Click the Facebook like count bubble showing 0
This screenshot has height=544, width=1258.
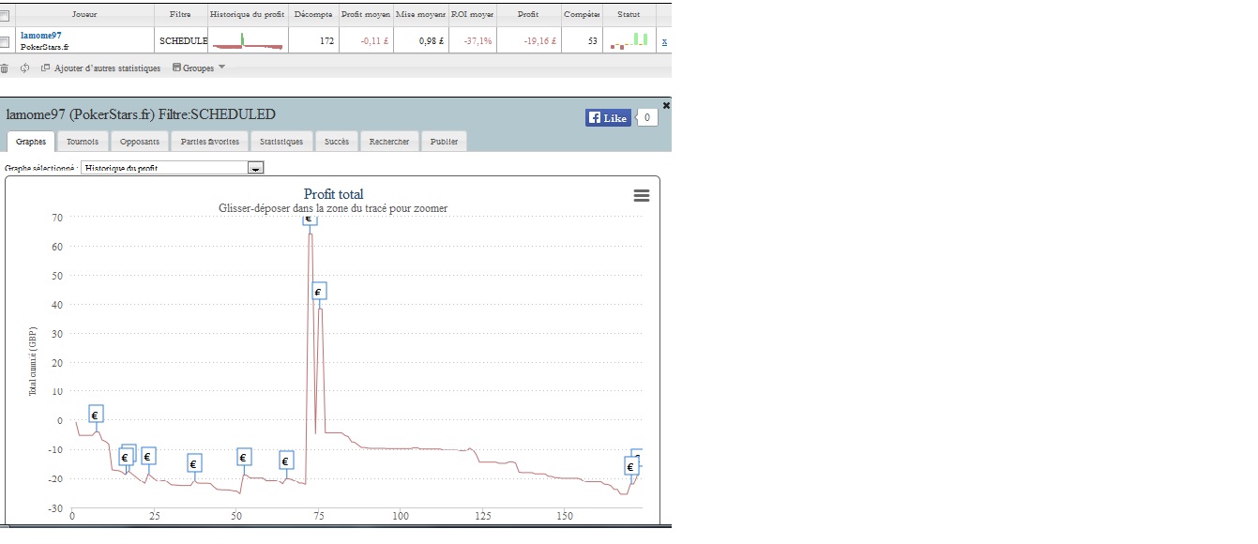[646, 117]
